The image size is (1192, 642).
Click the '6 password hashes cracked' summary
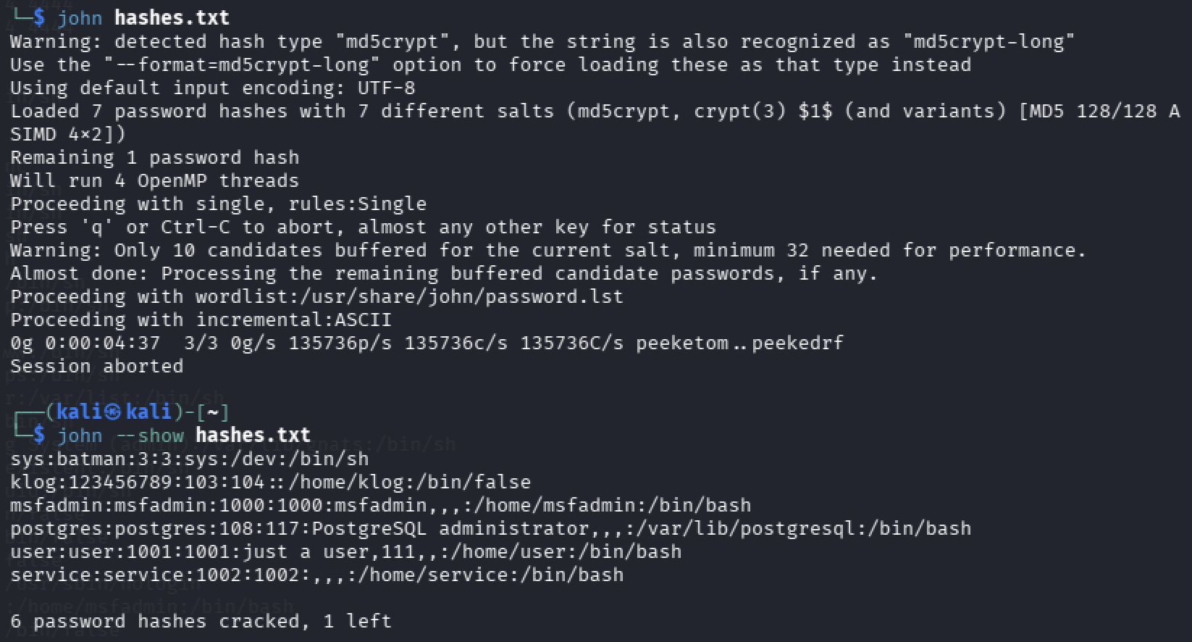[x=201, y=621]
